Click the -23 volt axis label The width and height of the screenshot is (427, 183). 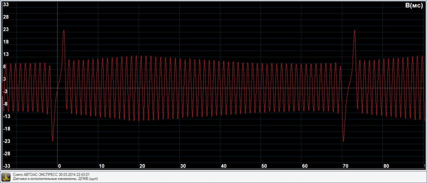(x=6, y=141)
